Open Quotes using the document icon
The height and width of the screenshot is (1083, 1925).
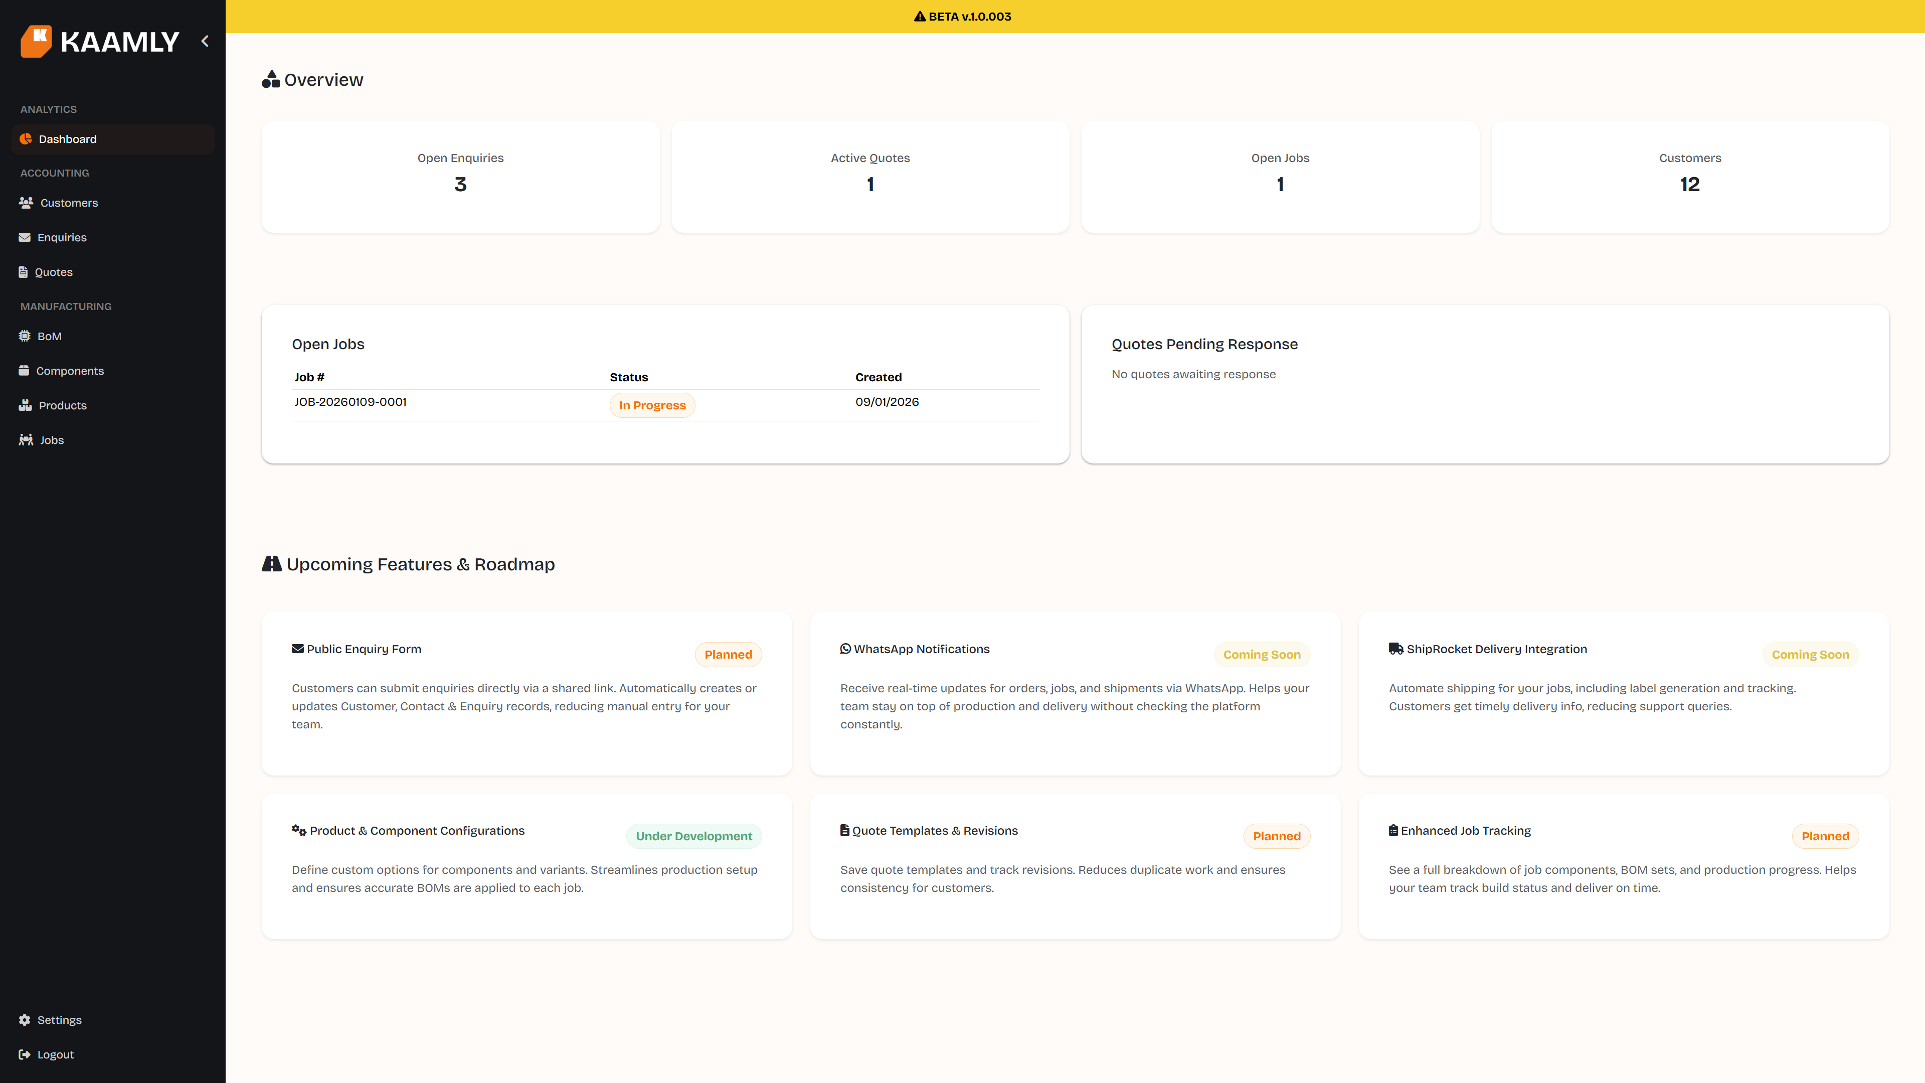23,271
